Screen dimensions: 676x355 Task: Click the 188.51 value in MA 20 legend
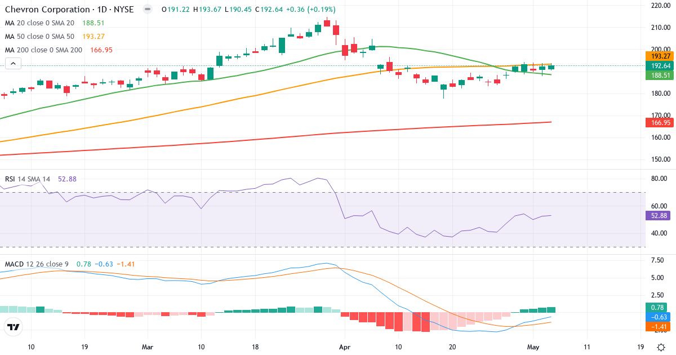(94, 23)
